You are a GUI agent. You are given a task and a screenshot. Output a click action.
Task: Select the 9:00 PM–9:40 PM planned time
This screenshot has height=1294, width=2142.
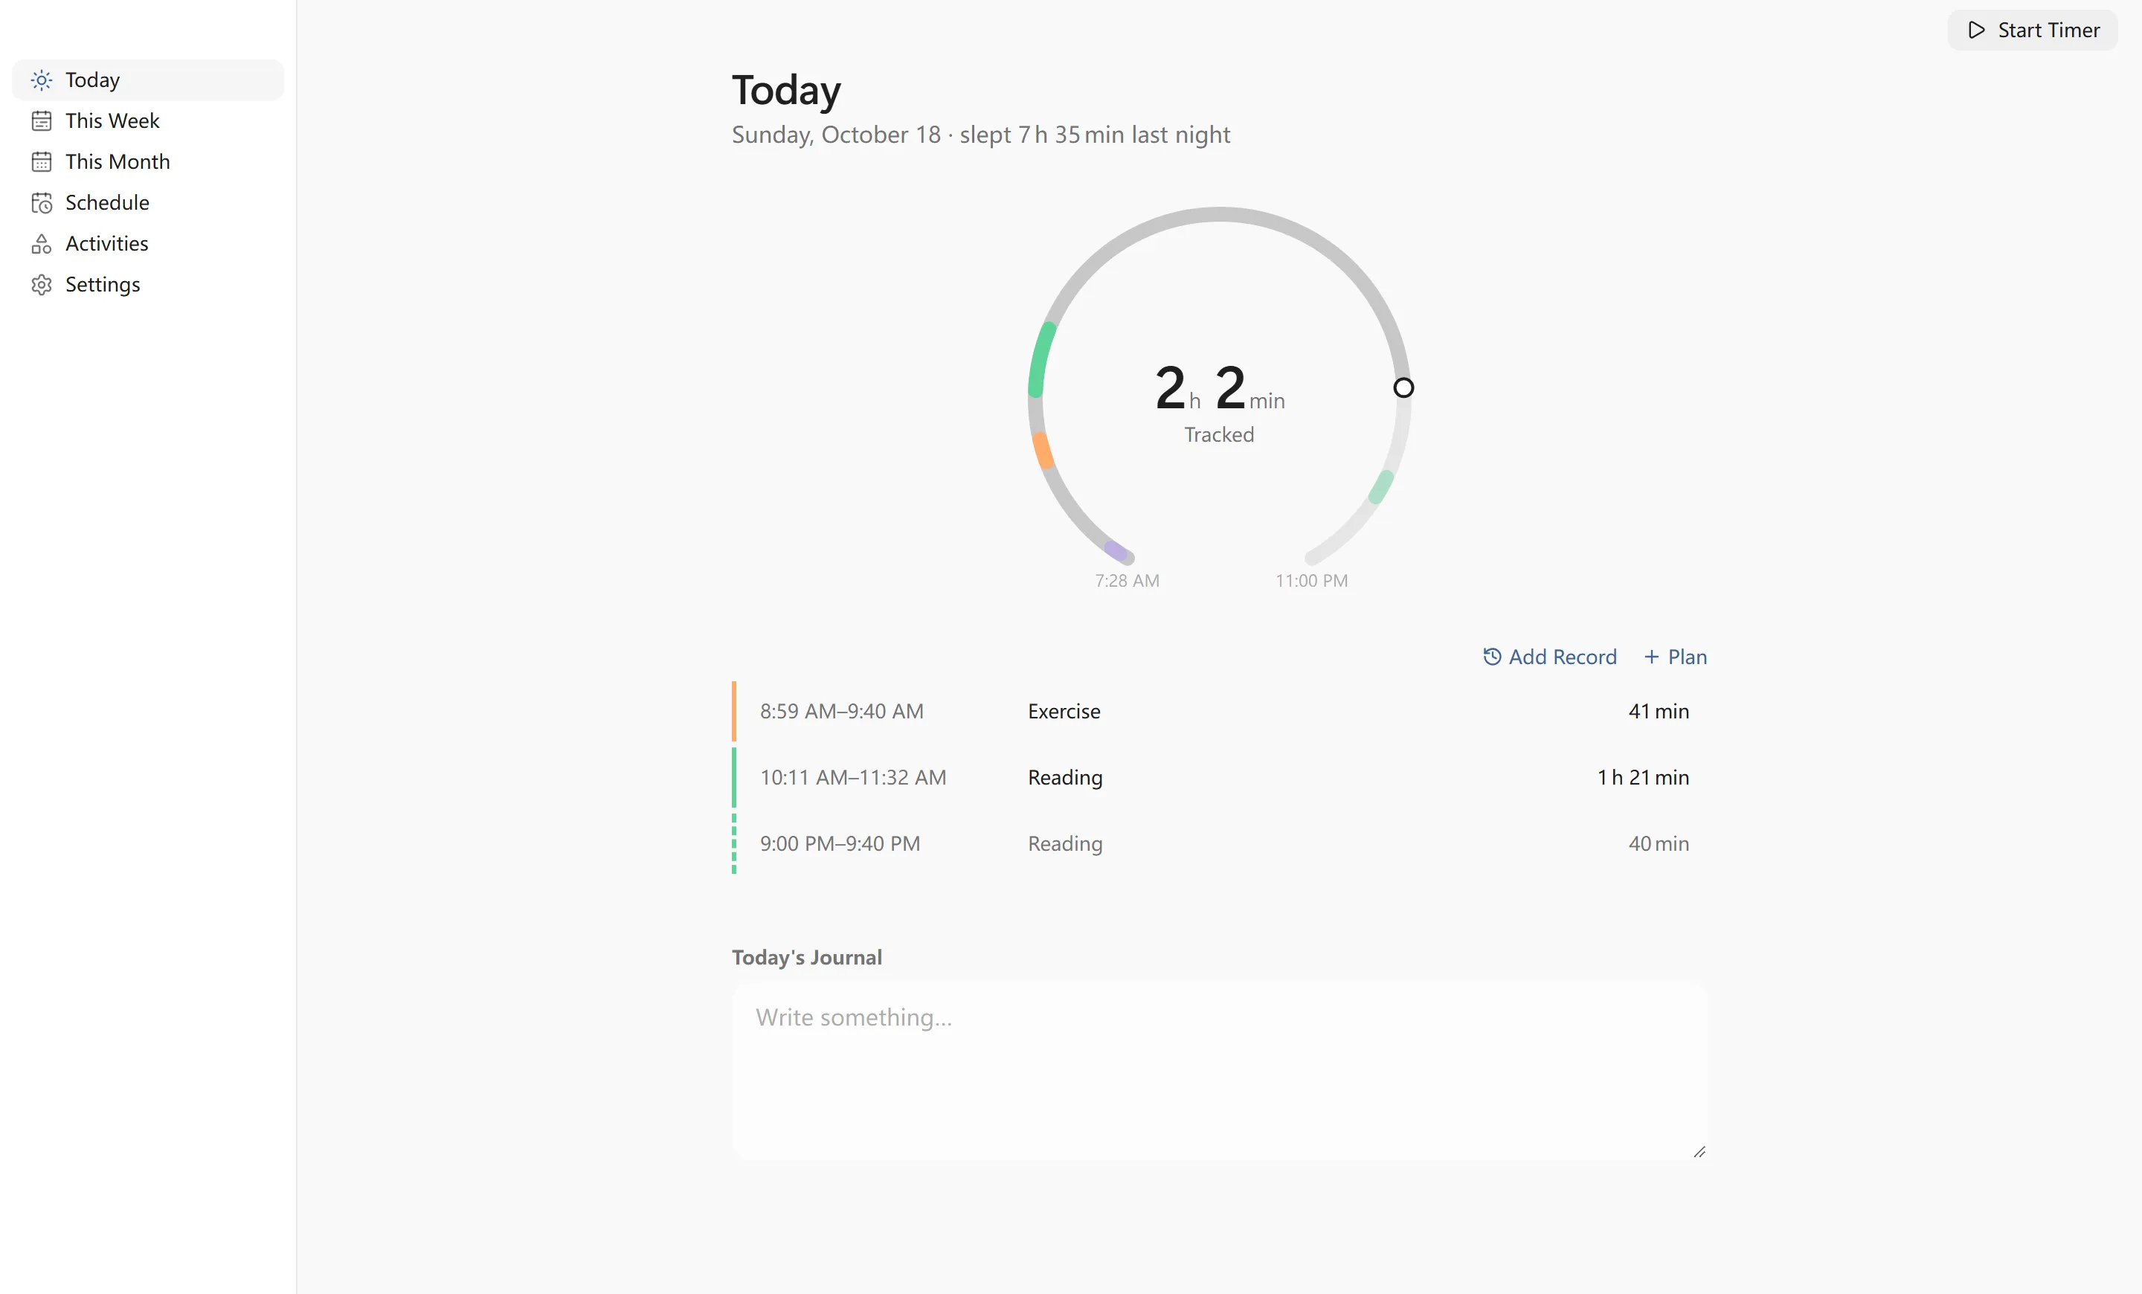[840, 844]
